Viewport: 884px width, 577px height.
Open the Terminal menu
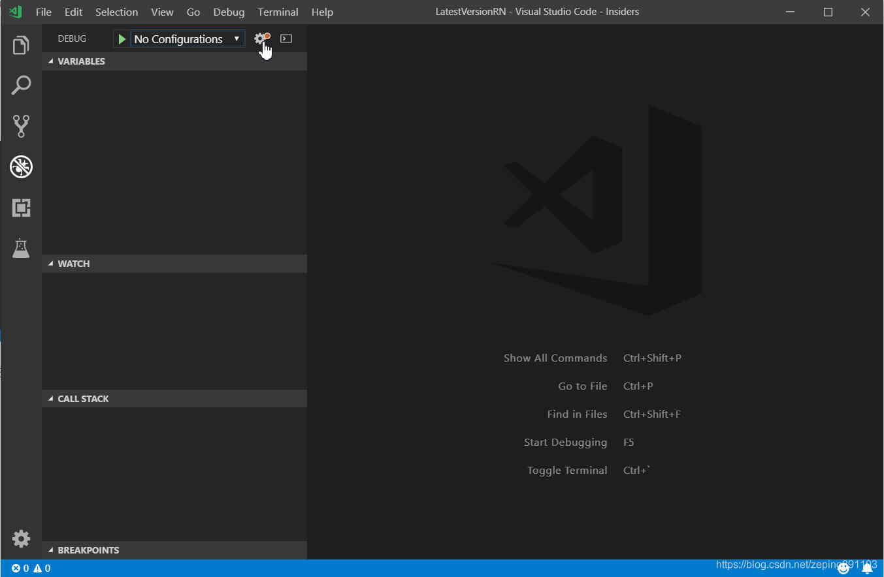278,12
